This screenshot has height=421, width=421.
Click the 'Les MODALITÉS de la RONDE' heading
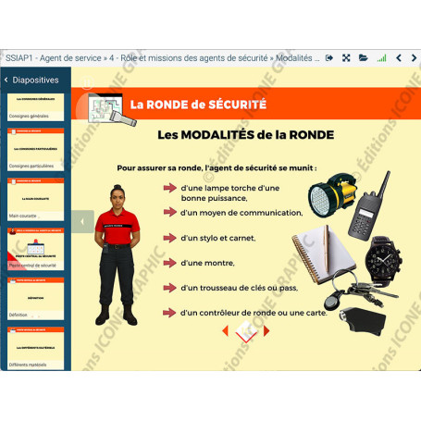point(246,135)
